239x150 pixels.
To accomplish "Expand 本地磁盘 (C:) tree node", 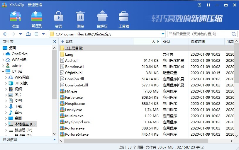I will tap(6, 124).
